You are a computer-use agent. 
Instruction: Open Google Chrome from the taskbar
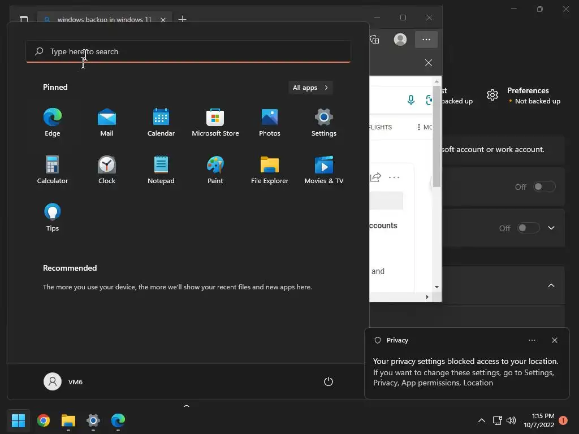pyautogui.click(x=44, y=420)
